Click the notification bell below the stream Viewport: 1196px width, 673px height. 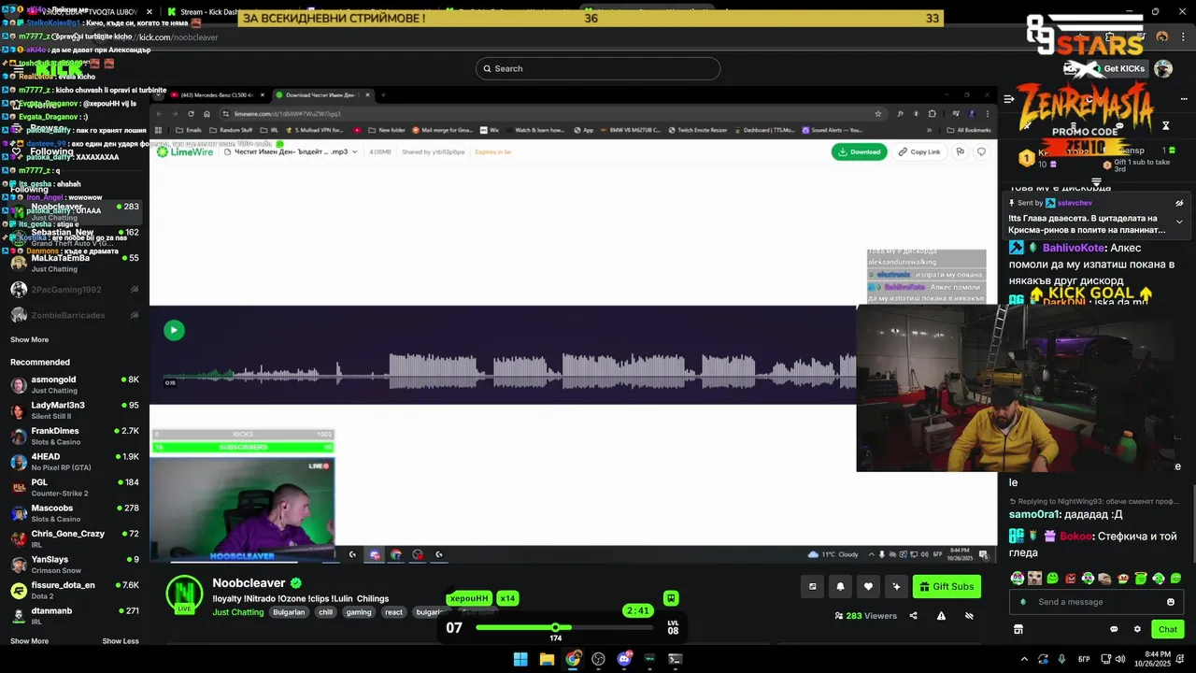(x=840, y=587)
